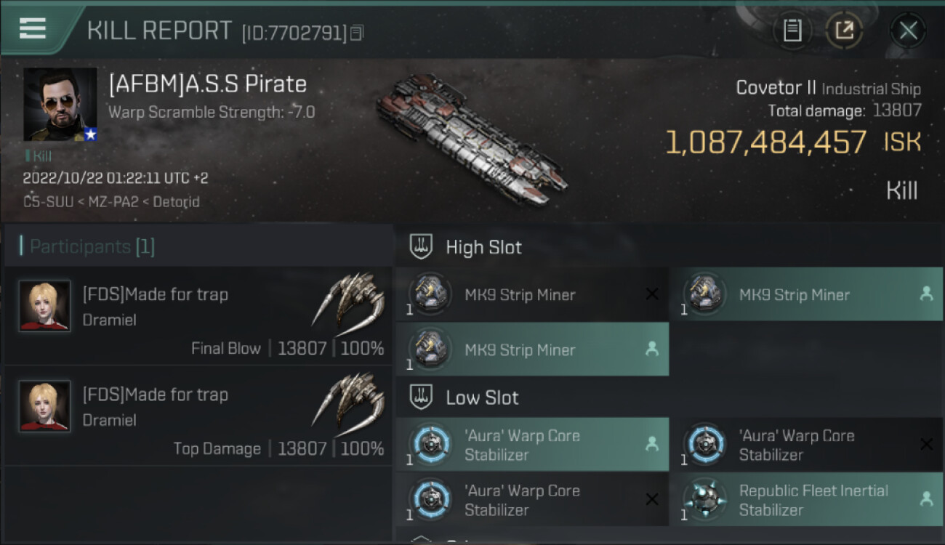Open the victim name [AFBM]A.S.S Pirate
The width and height of the screenshot is (945, 545).
pos(207,84)
